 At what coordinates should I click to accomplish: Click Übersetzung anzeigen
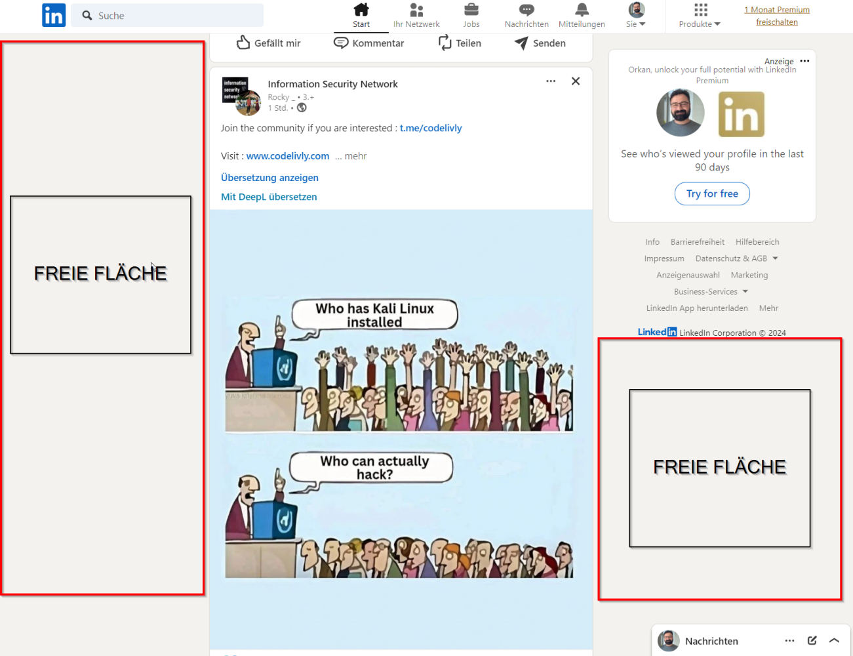(x=269, y=178)
